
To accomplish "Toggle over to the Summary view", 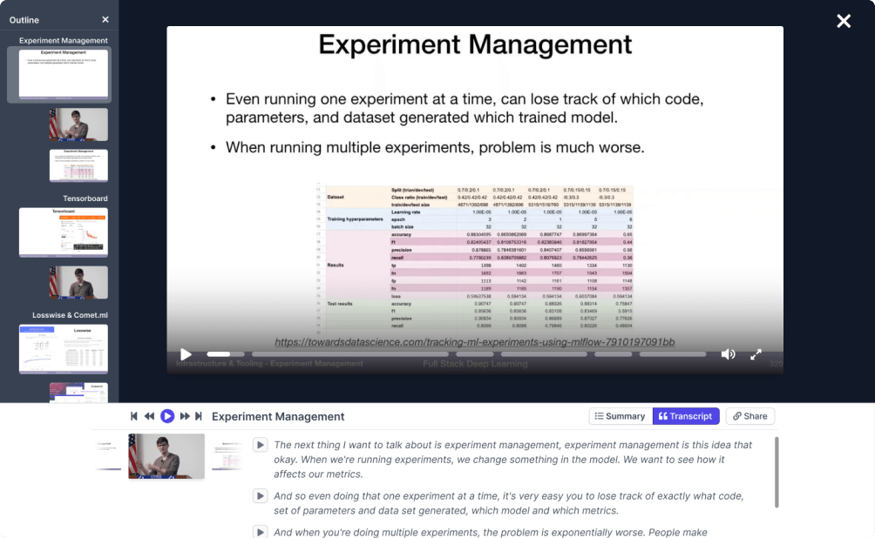I will tap(621, 416).
